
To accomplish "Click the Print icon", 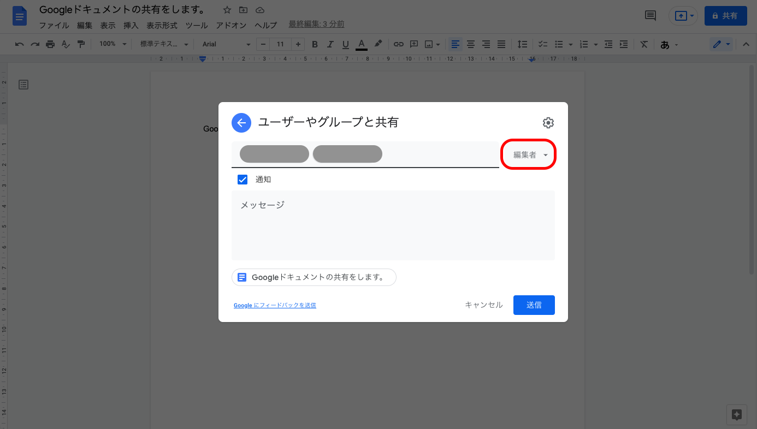I will pyautogui.click(x=50, y=44).
